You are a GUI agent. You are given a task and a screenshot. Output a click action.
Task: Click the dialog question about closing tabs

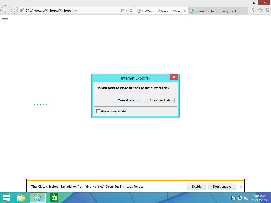[133, 88]
